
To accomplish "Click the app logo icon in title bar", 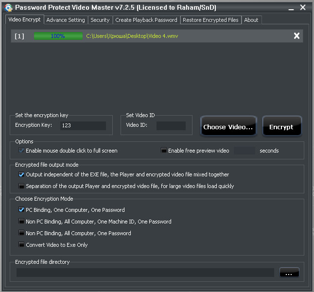I will [x=8, y=8].
